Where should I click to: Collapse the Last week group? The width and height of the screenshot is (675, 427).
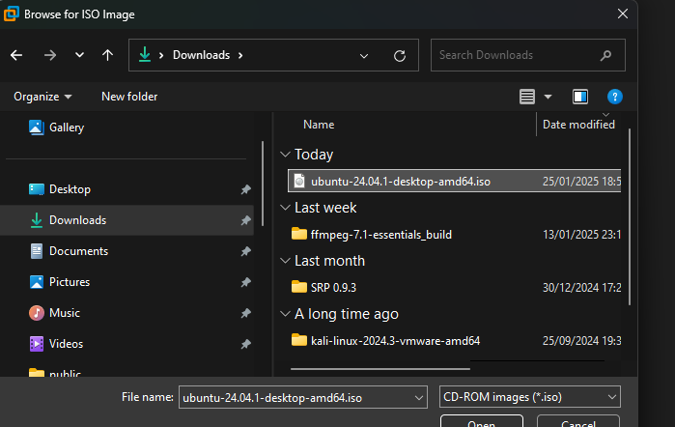click(285, 208)
